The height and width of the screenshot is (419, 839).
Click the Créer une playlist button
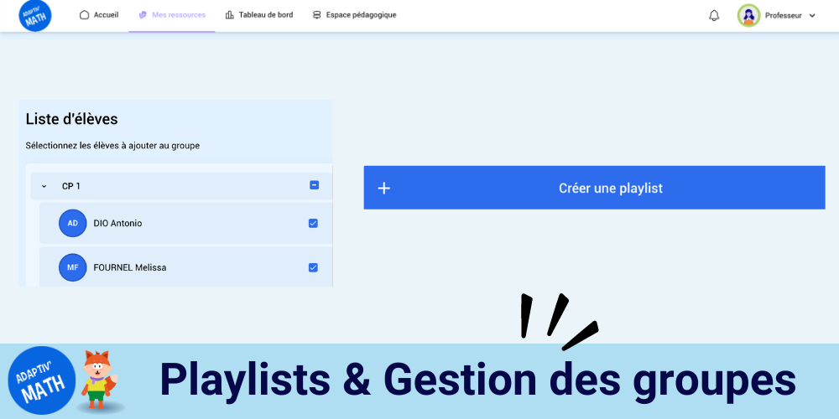[595, 188]
